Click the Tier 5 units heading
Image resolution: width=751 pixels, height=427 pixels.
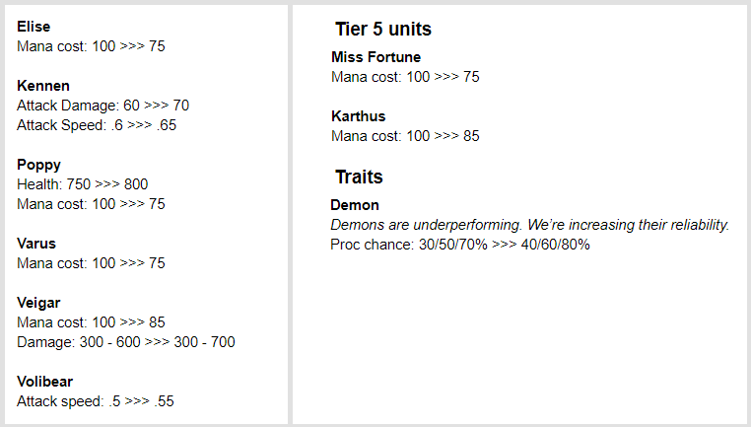[x=382, y=30]
